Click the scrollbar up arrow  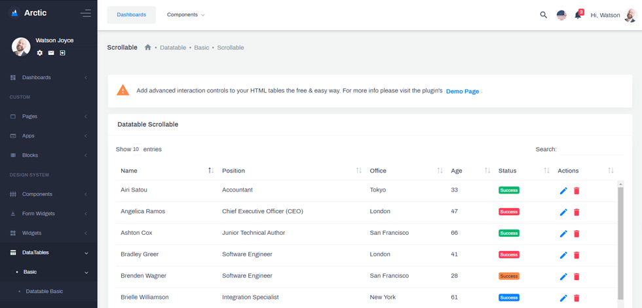click(620, 184)
